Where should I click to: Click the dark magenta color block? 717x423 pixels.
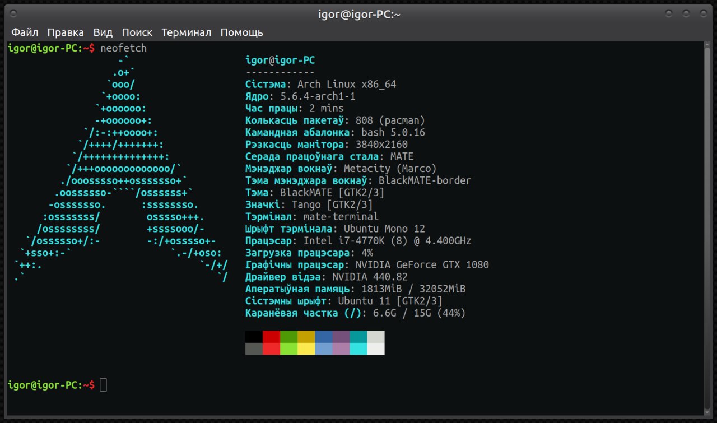click(341, 337)
